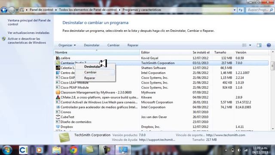
Task: Open the http://support.techsmit... help link
Action: pyautogui.click(x=157, y=140)
